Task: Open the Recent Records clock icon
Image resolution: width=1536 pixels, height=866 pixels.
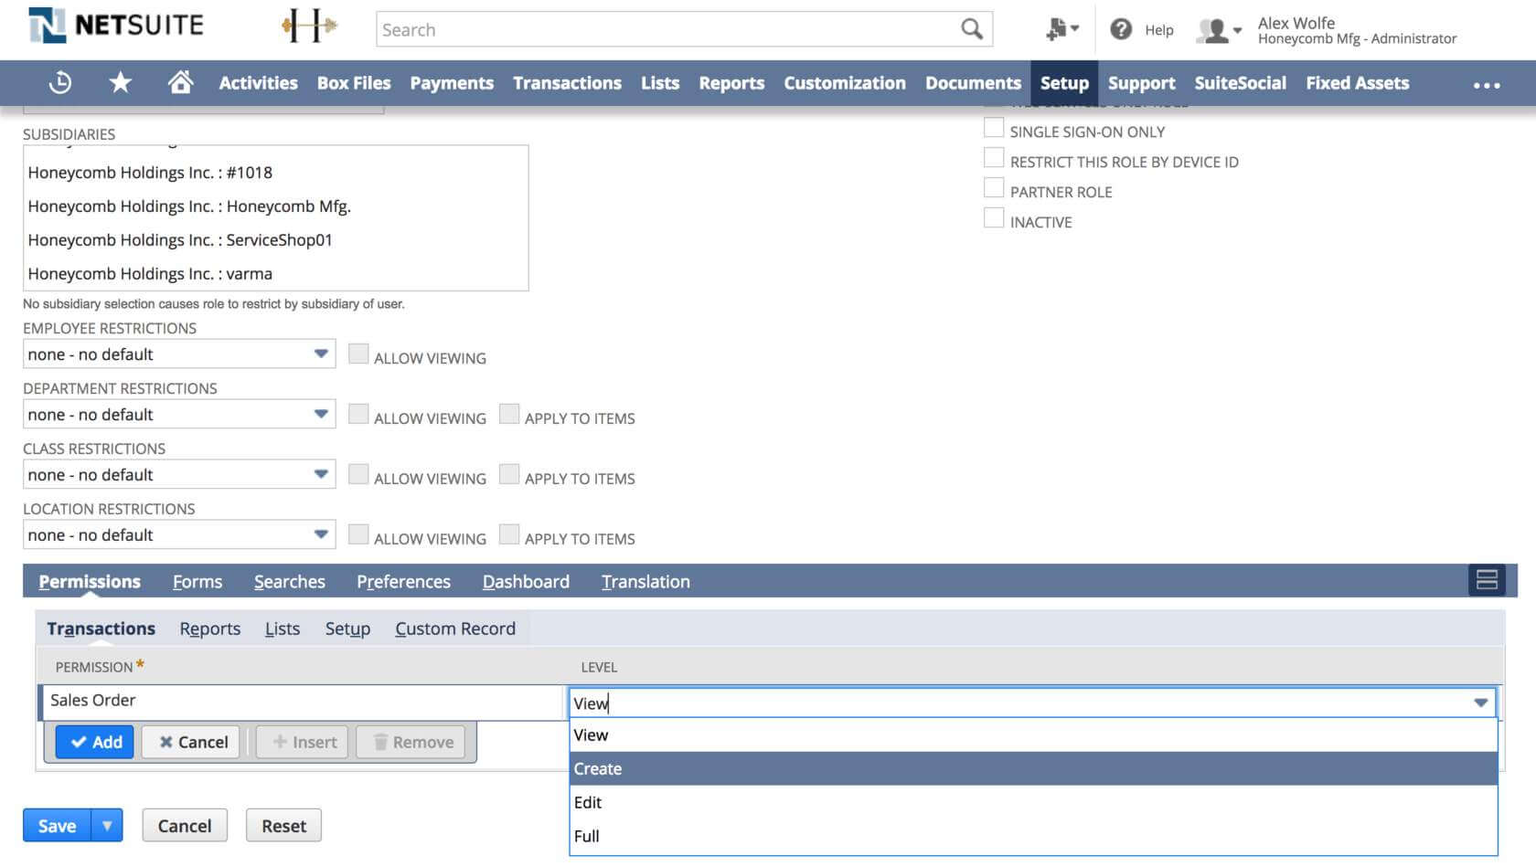Action: click(x=60, y=83)
